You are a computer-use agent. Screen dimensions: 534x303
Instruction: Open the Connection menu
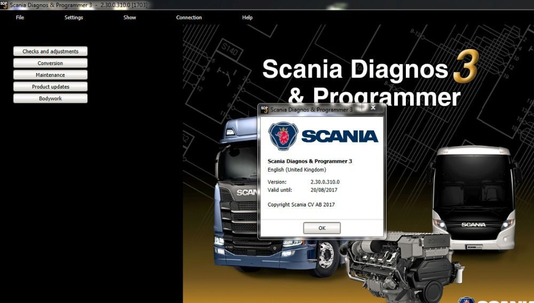pos(189,18)
